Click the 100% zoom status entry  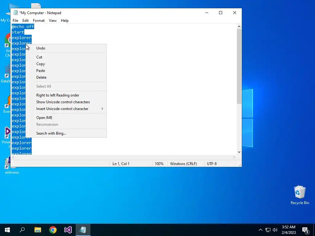[159, 164]
